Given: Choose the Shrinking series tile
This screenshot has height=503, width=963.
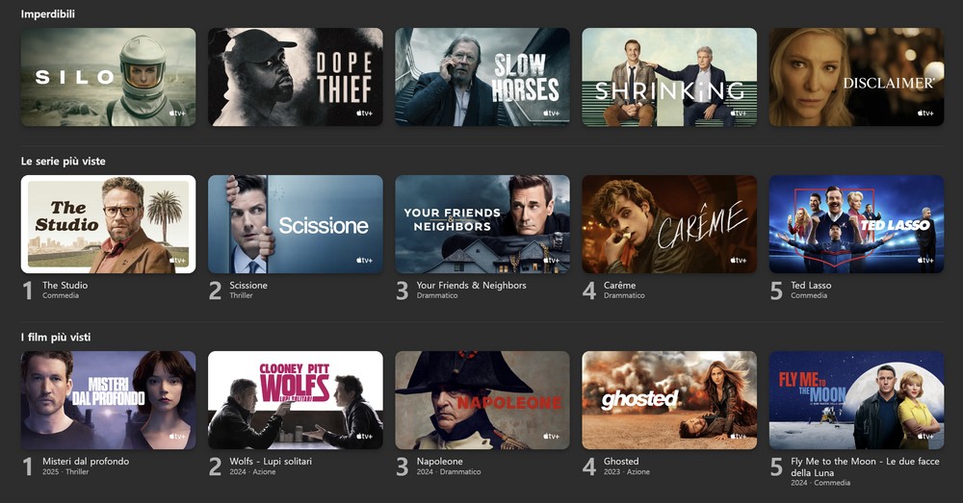Looking at the screenshot, I should (x=669, y=77).
